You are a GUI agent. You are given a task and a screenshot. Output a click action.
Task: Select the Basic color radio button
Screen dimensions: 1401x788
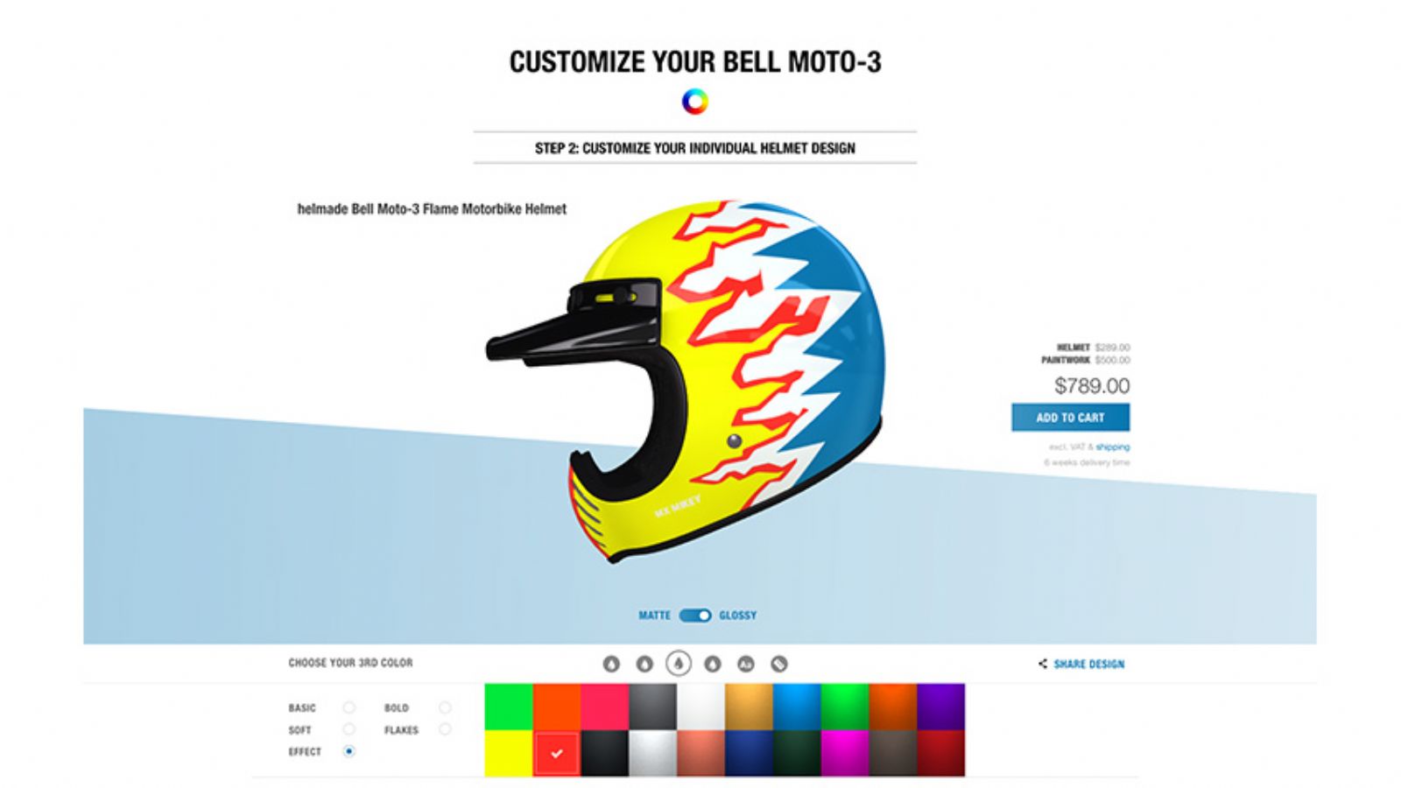349,707
